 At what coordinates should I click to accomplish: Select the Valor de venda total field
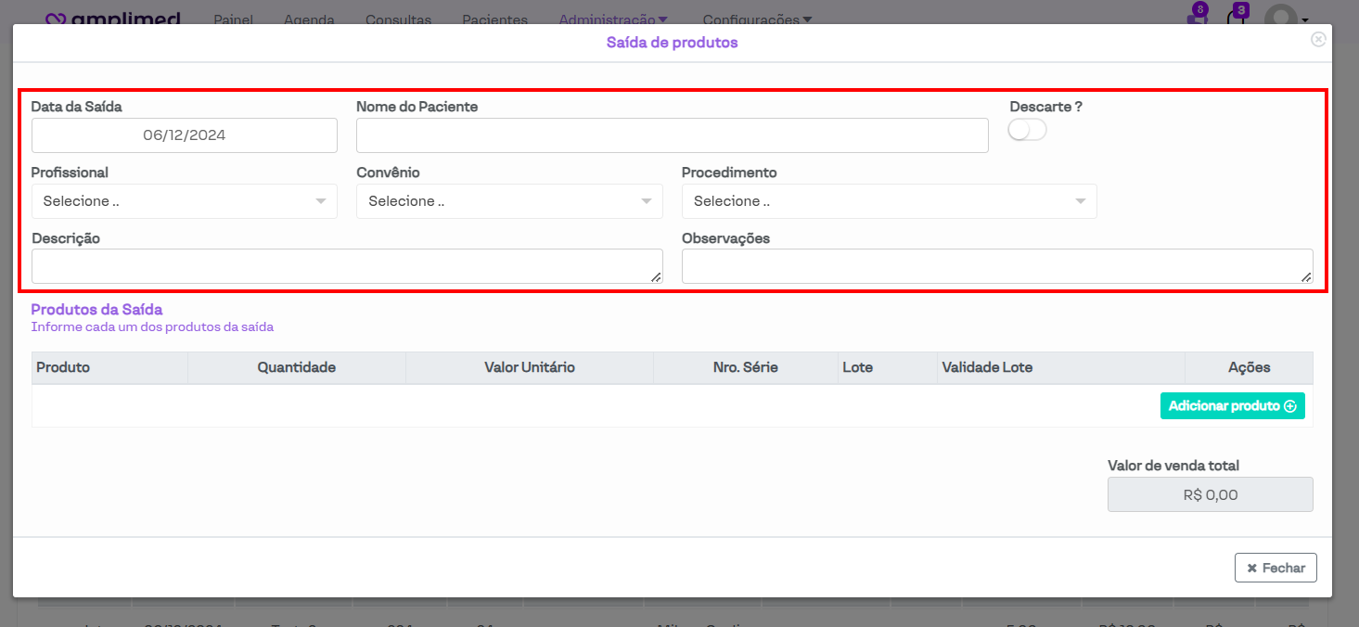[x=1210, y=494]
